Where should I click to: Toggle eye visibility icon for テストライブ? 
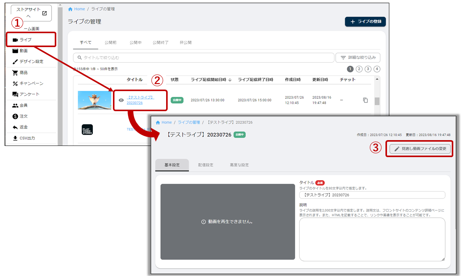tap(121, 100)
